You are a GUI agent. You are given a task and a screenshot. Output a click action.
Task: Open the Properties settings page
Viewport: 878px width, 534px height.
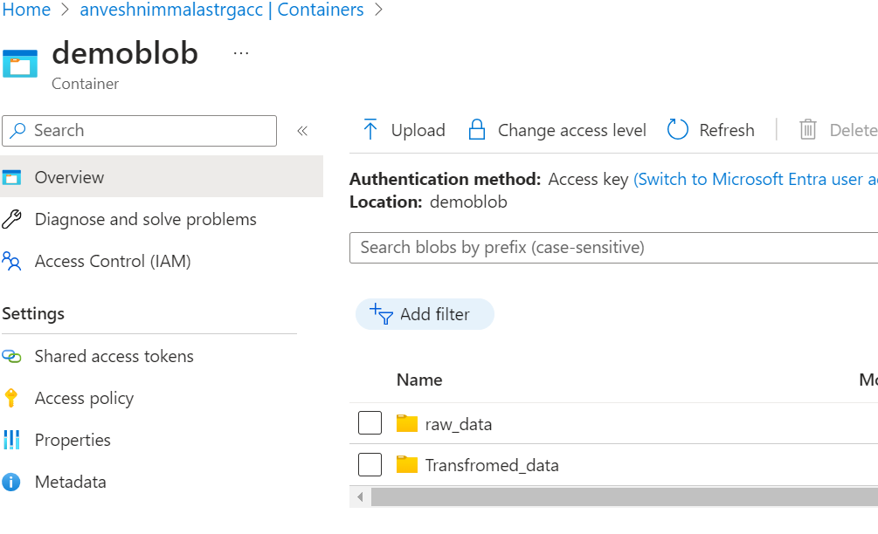click(x=73, y=440)
